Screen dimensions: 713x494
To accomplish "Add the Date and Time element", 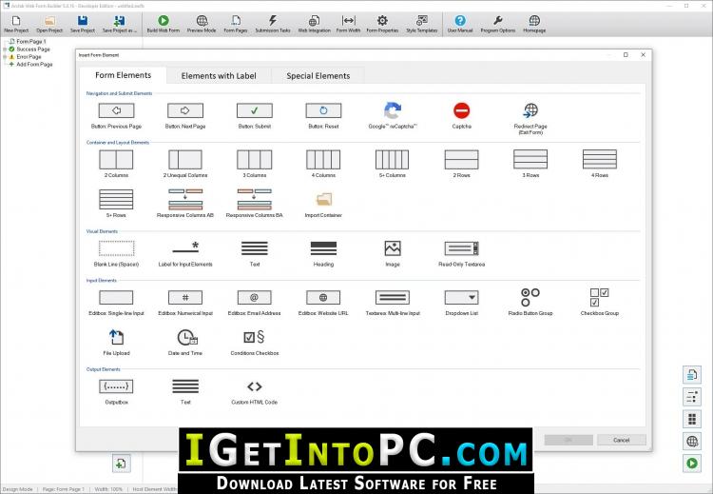I will click(x=185, y=343).
